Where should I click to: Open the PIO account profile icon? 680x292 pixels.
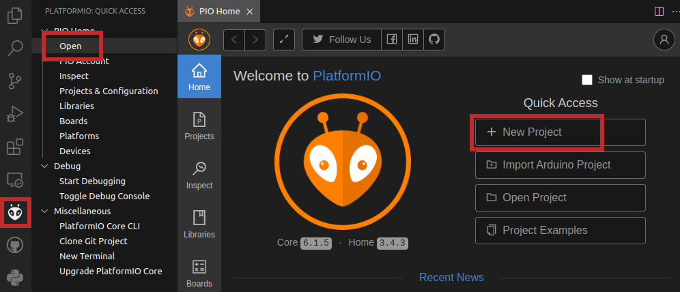664,40
